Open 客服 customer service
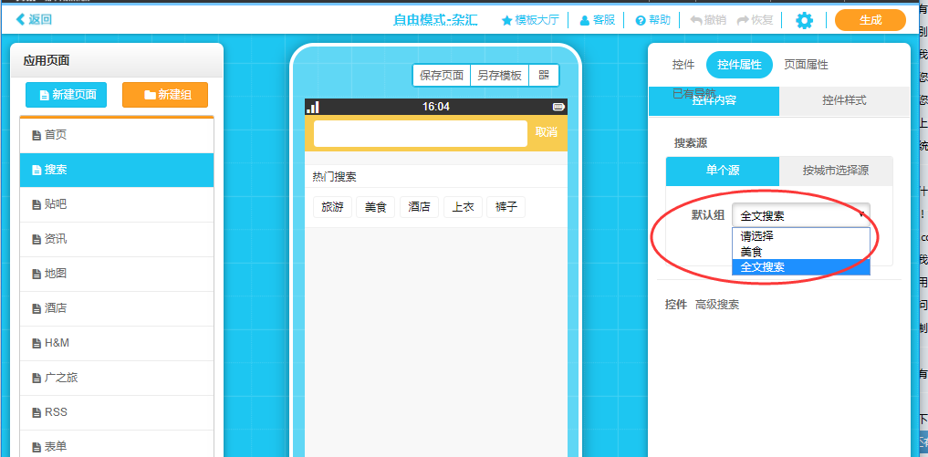 click(x=597, y=20)
